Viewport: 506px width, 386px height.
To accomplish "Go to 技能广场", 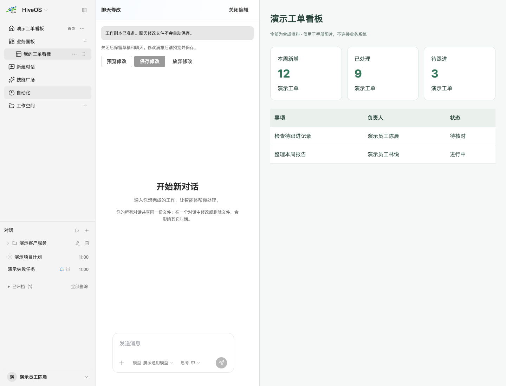I will click(x=48, y=80).
